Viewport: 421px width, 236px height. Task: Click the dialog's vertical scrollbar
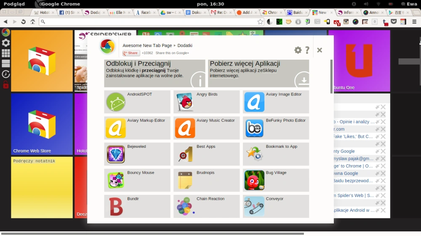pyautogui.click(x=331, y=76)
